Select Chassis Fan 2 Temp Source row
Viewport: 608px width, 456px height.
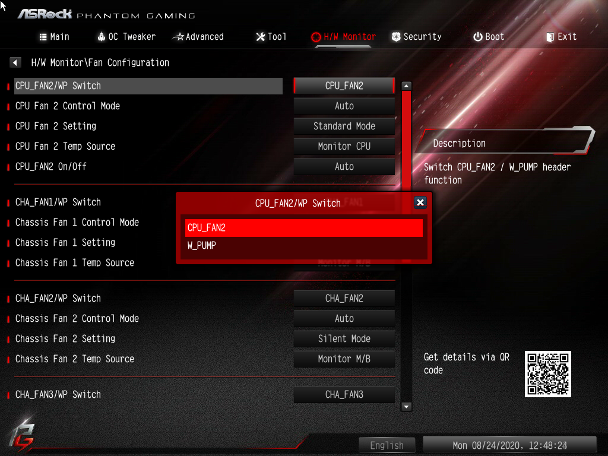click(x=148, y=359)
